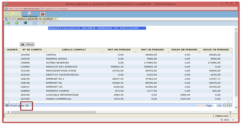241x124 pixels.
Task: Click the bottom horizontal scrollbar left arrow
Action: (8, 112)
